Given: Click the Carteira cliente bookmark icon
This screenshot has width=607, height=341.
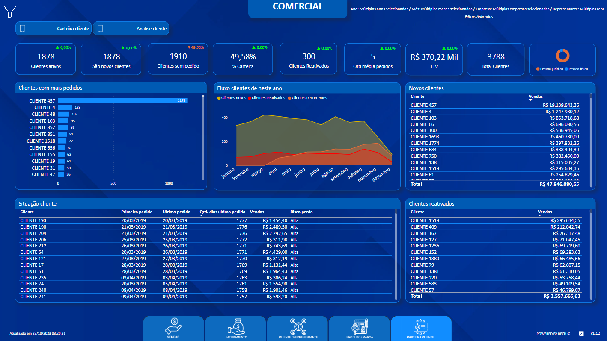Looking at the screenshot, I should click(23, 29).
